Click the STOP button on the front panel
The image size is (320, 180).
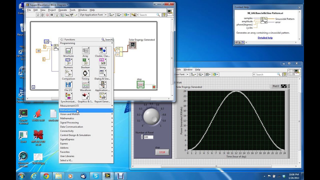(162, 152)
